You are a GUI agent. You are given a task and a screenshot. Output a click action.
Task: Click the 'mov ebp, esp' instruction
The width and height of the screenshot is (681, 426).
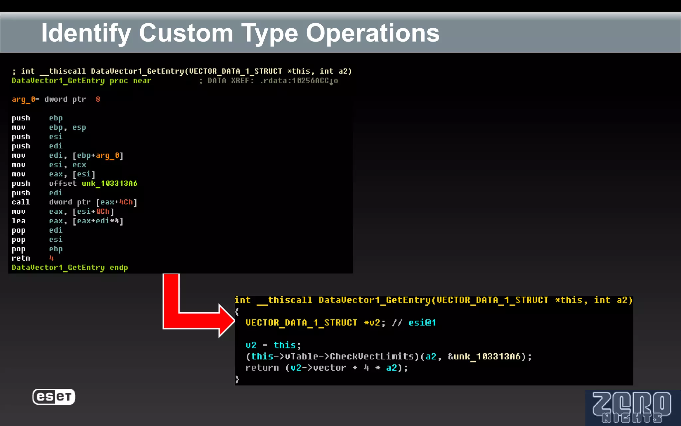(x=49, y=127)
